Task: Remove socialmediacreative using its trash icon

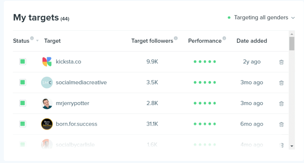Action: 281,83
